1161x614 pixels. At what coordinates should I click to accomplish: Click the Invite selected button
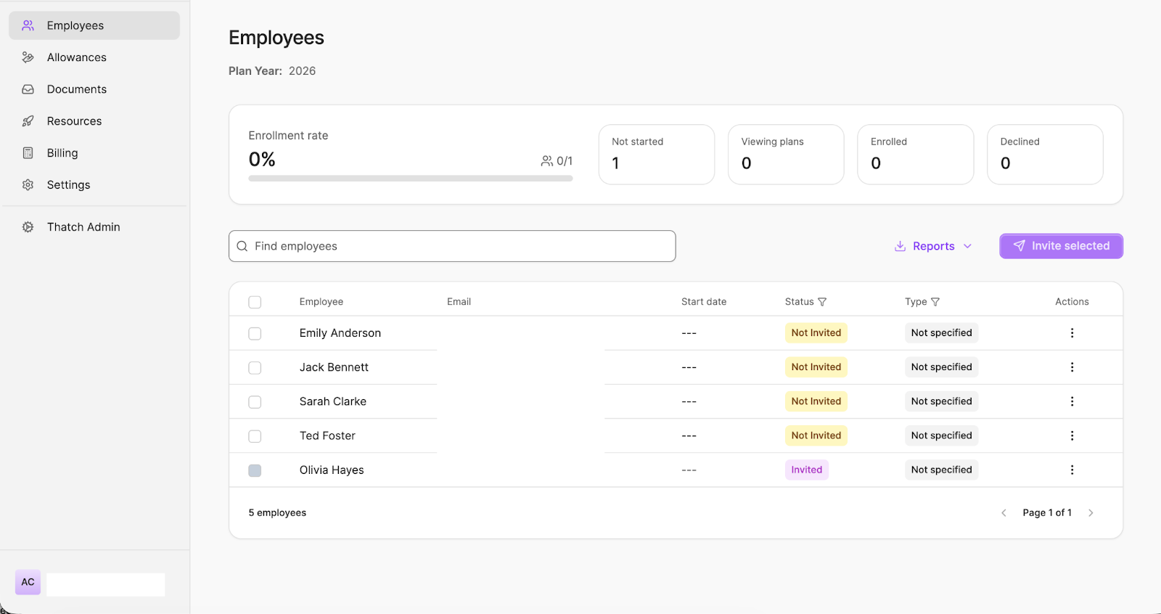(x=1061, y=246)
